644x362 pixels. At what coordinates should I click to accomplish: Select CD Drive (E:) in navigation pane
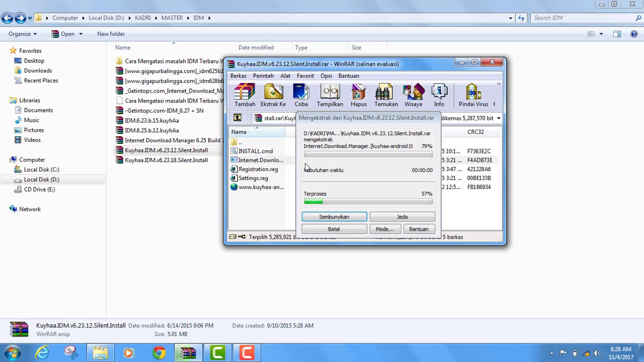click(x=39, y=190)
